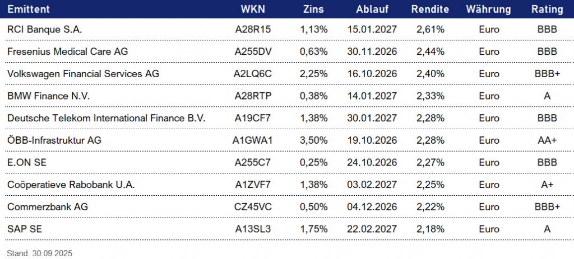Screen dimensions: 574x259
Task: Click the 2,61% Rendite value
Action: point(430,29)
